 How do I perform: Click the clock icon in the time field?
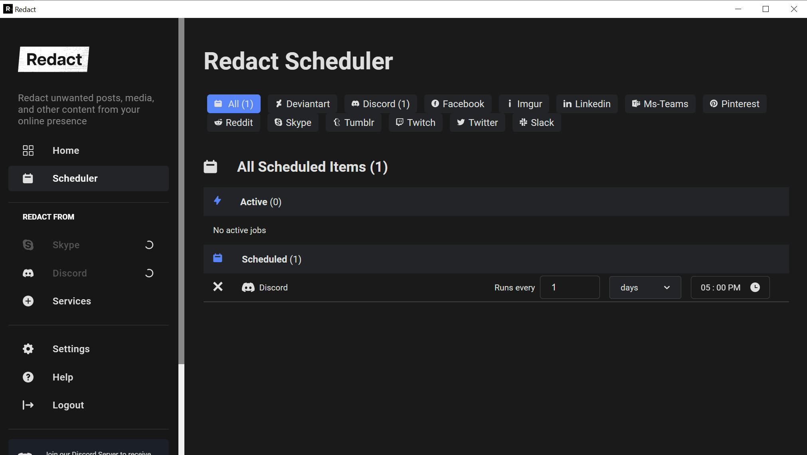click(x=755, y=287)
